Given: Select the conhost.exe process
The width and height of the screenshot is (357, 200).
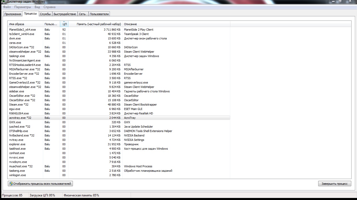Looking at the screenshot, I should pyautogui.click(x=119, y=153).
